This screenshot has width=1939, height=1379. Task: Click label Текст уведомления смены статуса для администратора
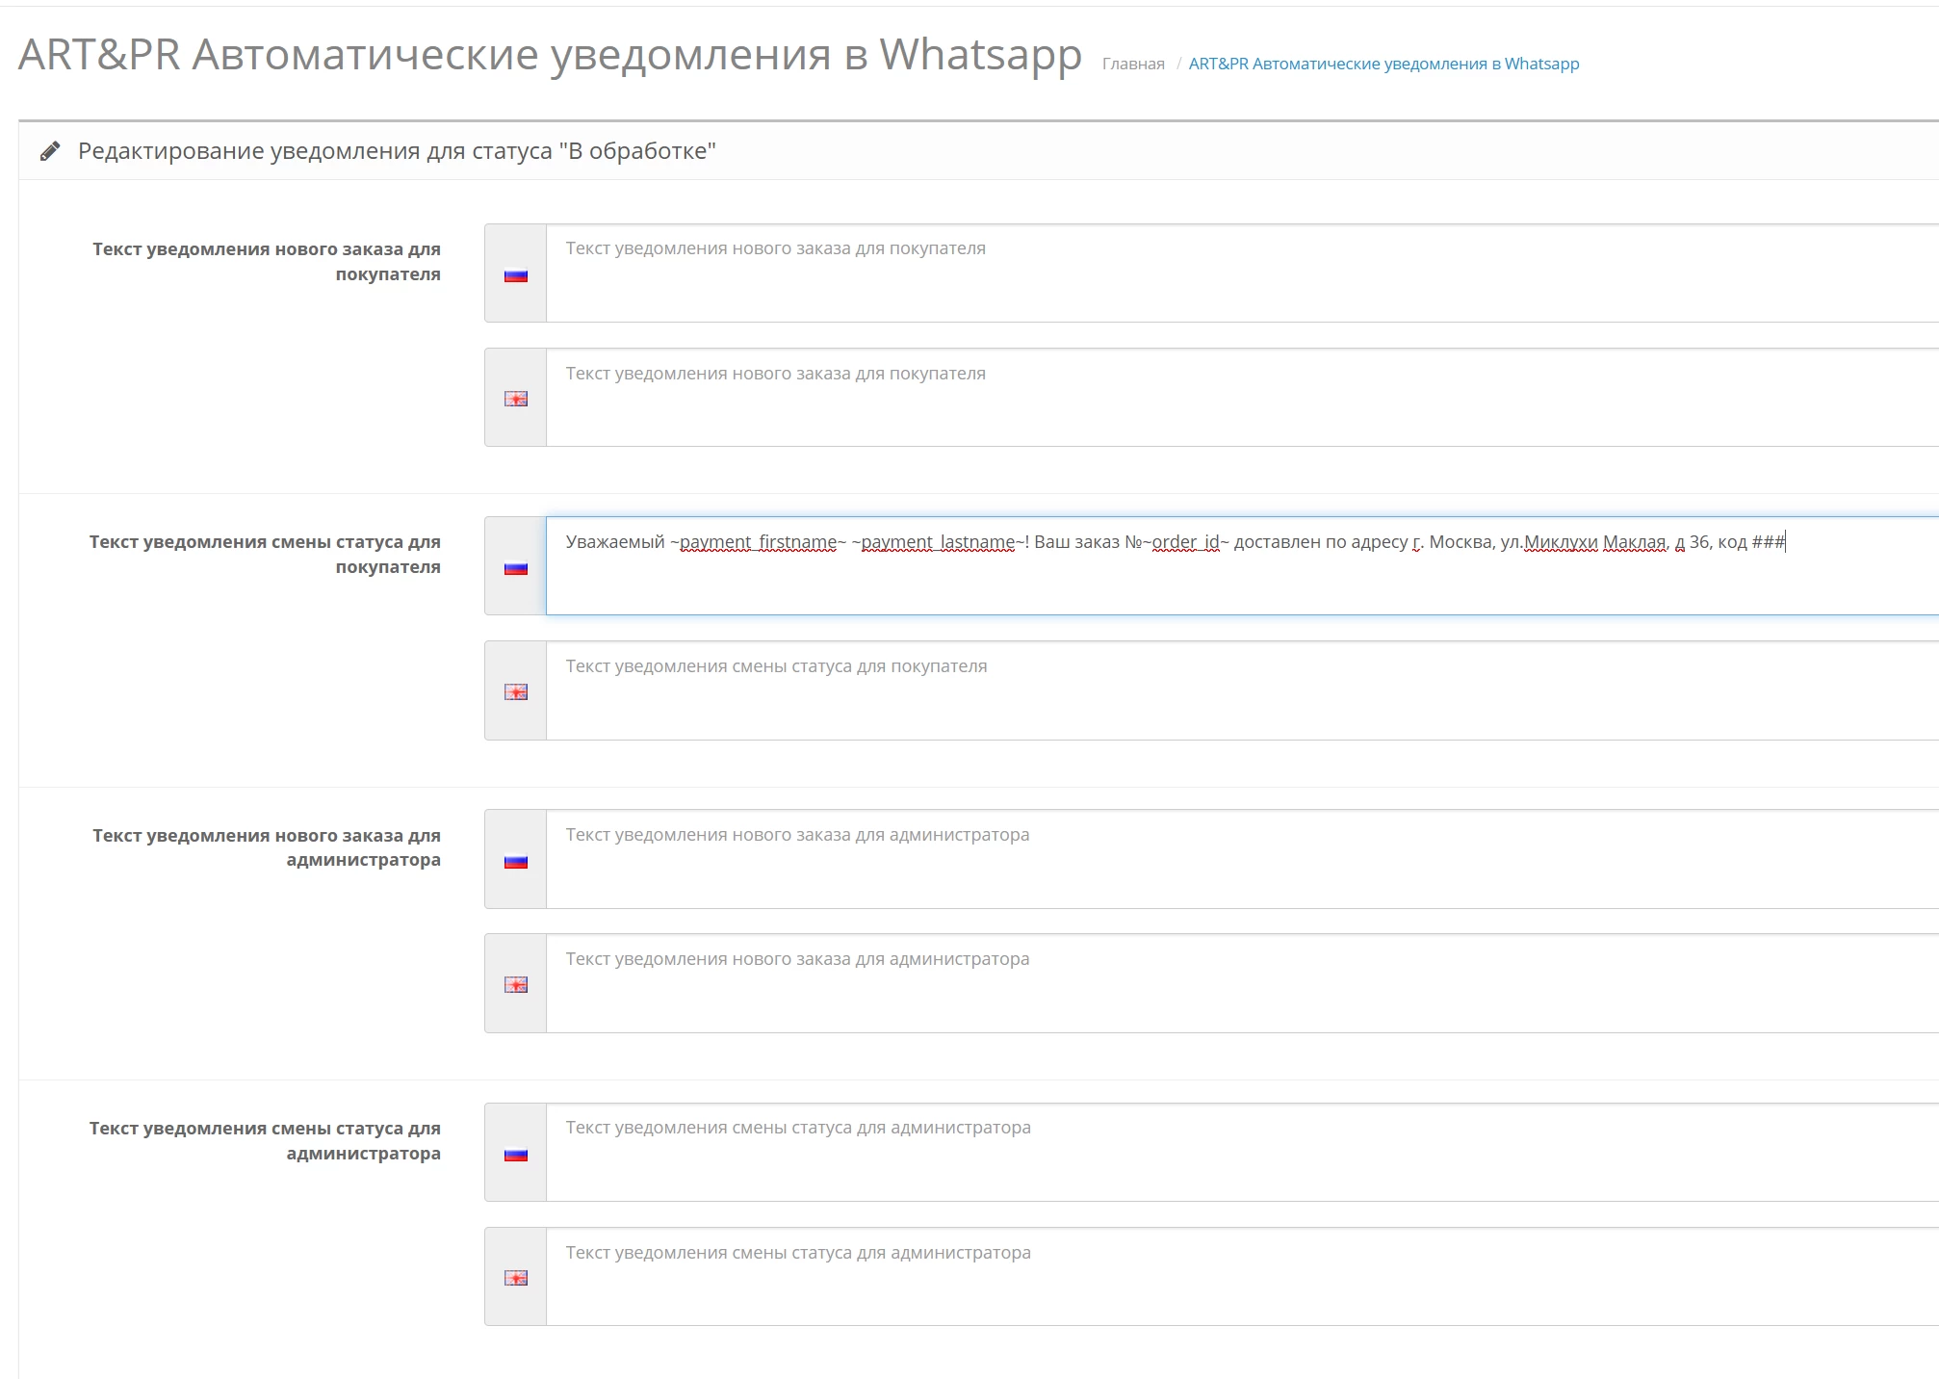265,1141
